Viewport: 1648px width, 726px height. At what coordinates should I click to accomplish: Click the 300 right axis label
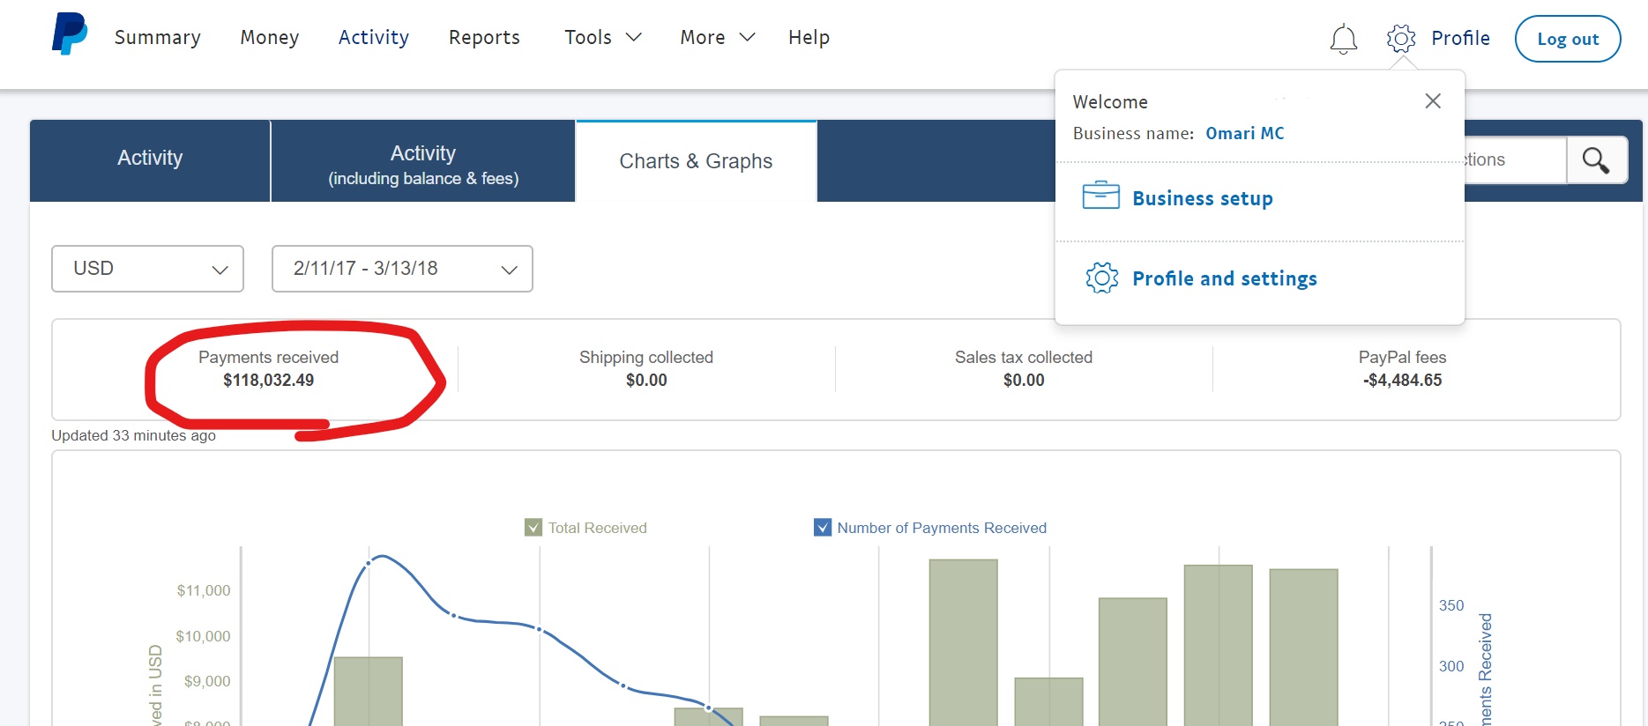click(x=1451, y=666)
